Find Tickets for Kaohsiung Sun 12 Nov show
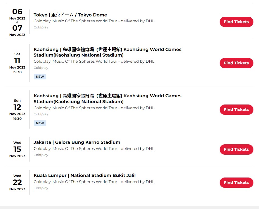This screenshot has height=209, width=259. (236, 110)
